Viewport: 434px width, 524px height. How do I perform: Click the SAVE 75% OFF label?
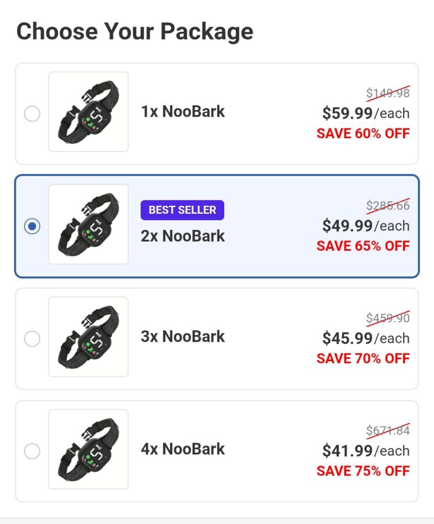tap(363, 471)
